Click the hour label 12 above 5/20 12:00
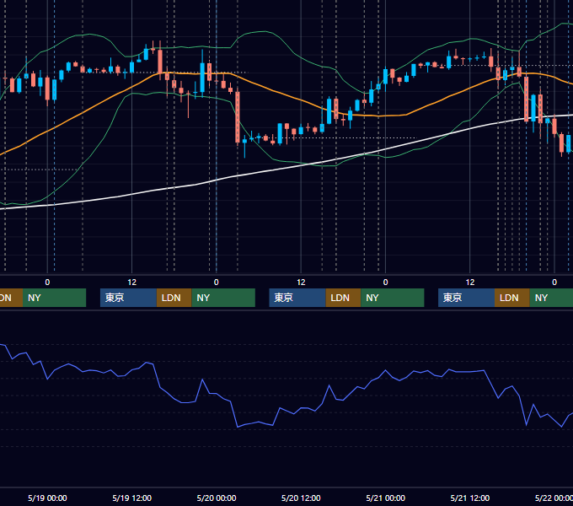This screenshot has width=573, height=506. 301,283
